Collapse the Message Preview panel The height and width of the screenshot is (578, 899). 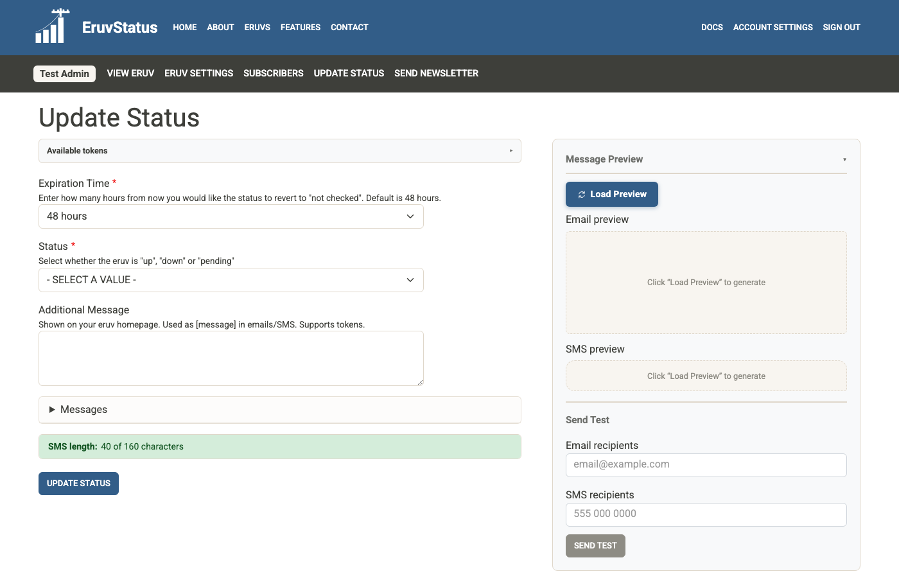(x=844, y=159)
